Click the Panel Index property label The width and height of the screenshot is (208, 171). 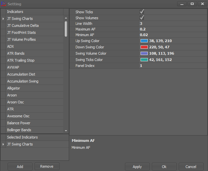pos(85,66)
